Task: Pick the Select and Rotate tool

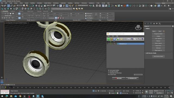Action: [x=39, y=5]
